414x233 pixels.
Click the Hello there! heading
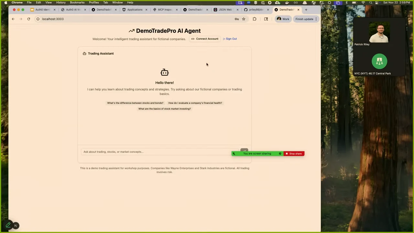[x=164, y=83]
